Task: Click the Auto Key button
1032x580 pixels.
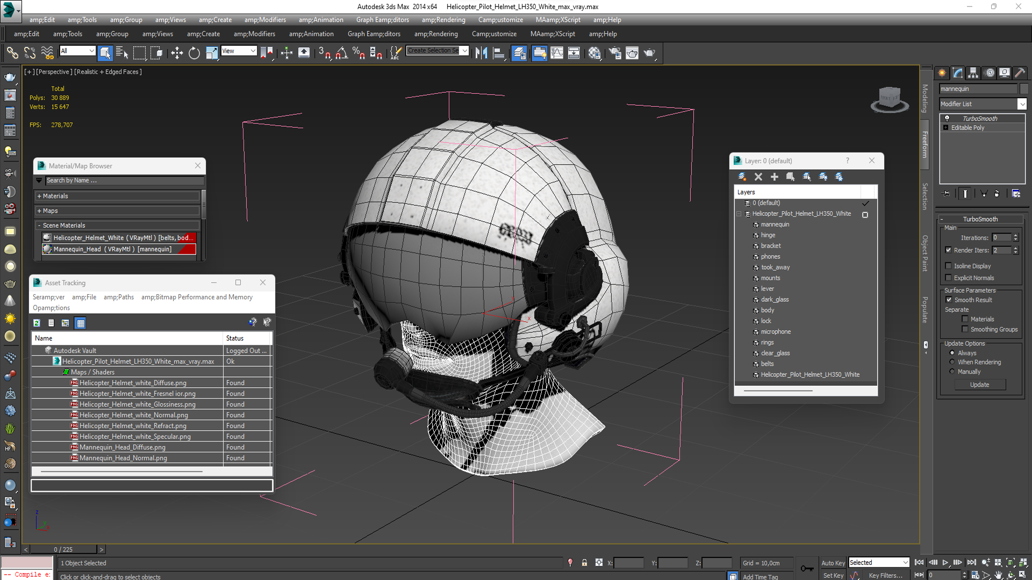Action: point(833,563)
